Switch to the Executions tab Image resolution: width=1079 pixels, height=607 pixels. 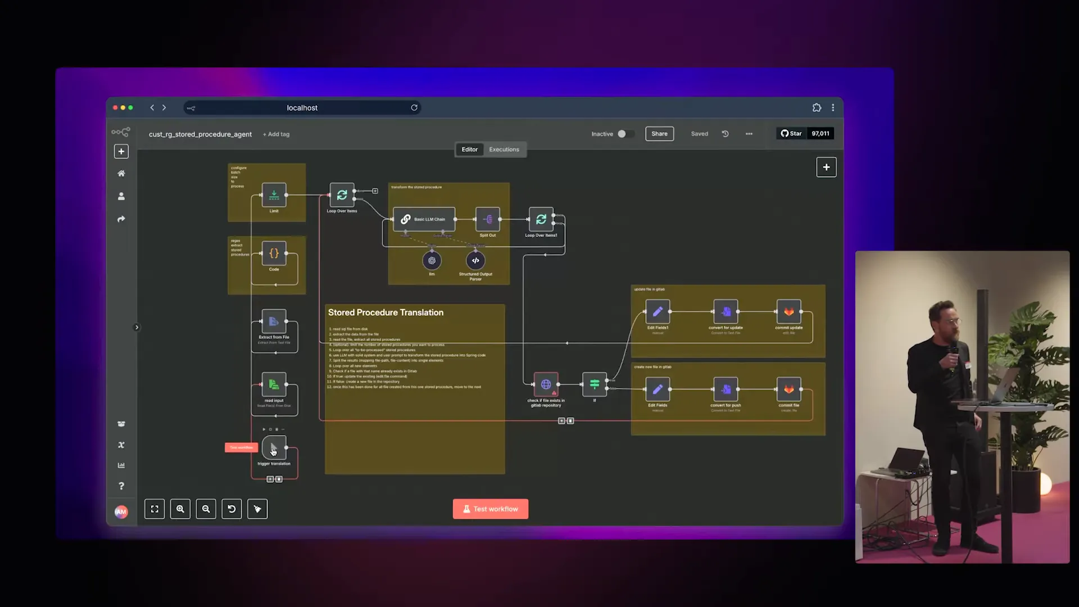[504, 149]
